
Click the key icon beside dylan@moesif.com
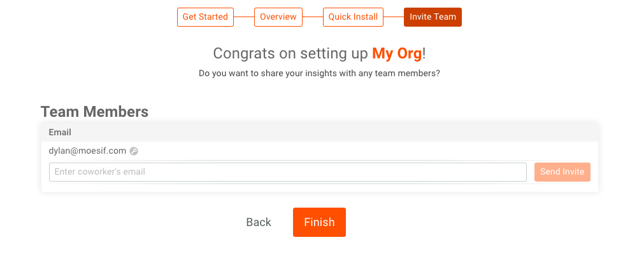pos(134,151)
